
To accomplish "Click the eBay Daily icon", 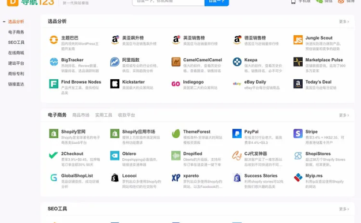I will coord(237,84).
